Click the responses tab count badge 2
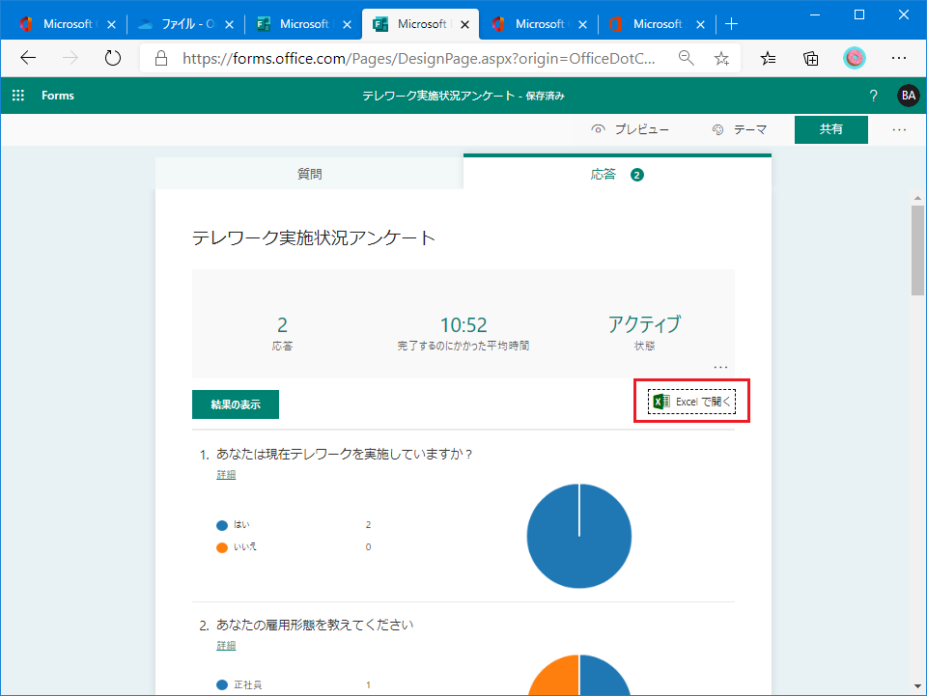This screenshot has height=696, width=927. coord(636,175)
